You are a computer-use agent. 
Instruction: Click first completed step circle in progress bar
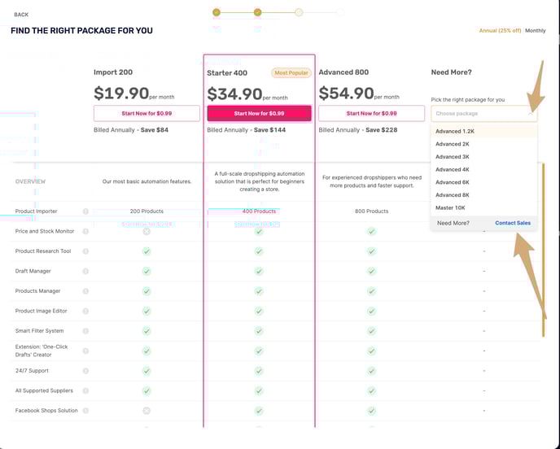click(217, 12)
